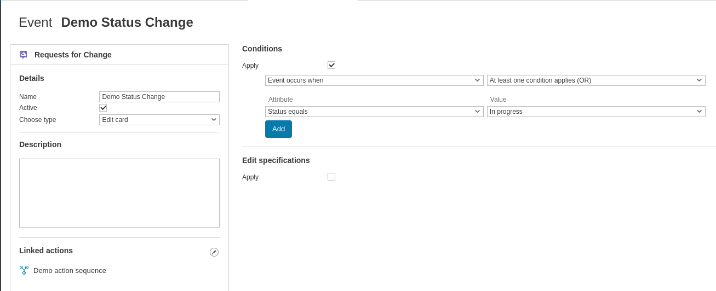Expand the 'Event occurs when' dropdown
The height and width of the screenshot is (291, 716).
374,80
